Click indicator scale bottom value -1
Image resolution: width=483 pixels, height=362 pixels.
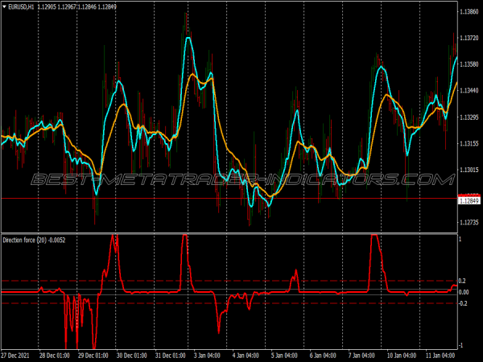click(460, 345)
